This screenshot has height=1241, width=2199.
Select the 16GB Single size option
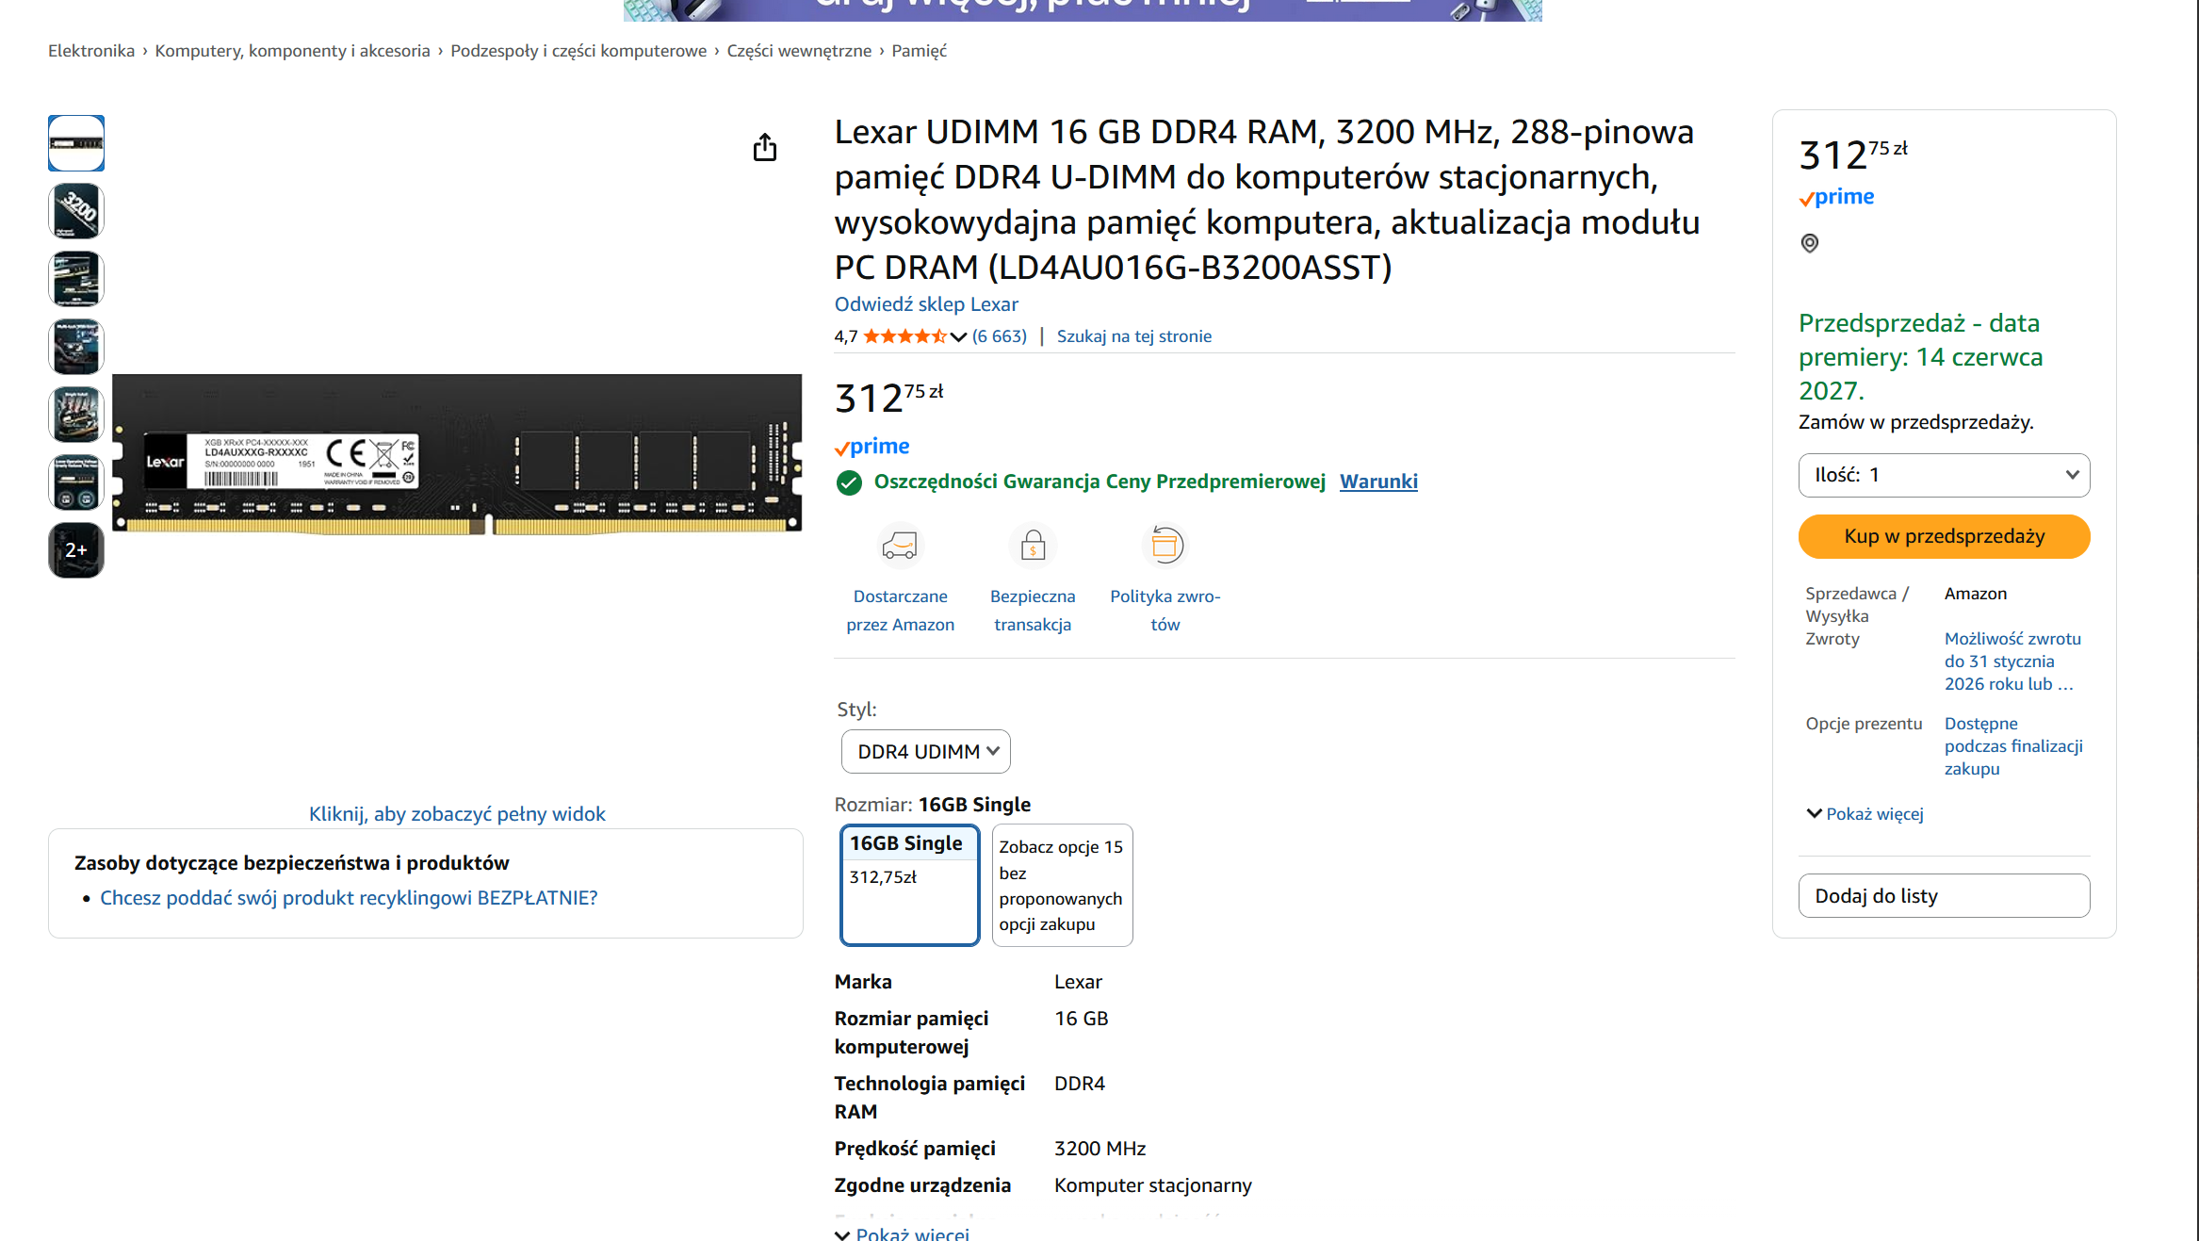click(909, 884)
